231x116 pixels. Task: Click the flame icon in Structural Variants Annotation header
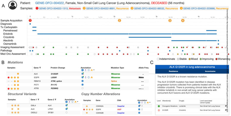76,102
